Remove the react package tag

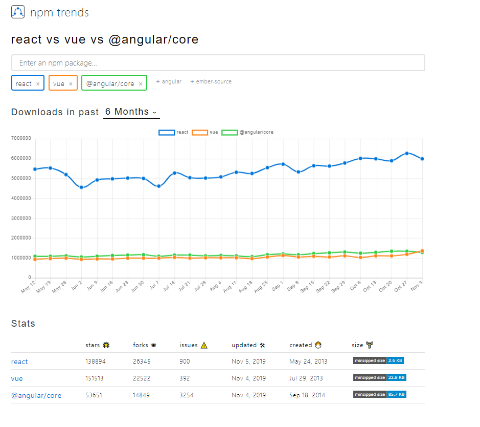[38, 83]
